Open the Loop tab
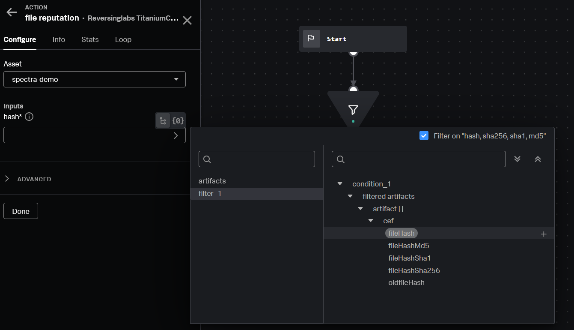Viewport: 574px width, 330px height. pyautogui.click(x=123, y=39)
